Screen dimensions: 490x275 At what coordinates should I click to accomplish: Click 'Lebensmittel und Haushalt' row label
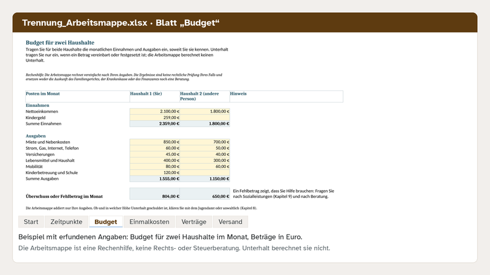click(x=50, y=160)
